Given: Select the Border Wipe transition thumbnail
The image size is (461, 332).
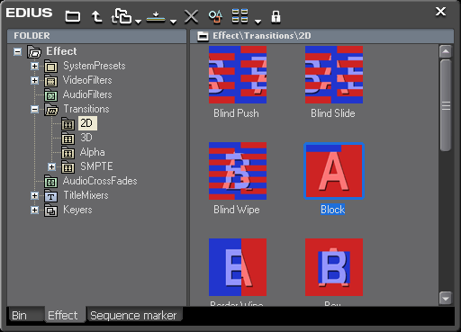Looking at the screenshot, I should pos(238,267).
